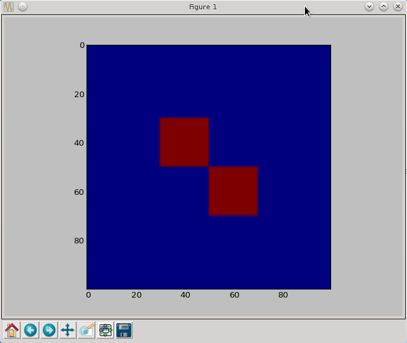Screen dimensions: 407x343
Task: Go forward to the next view
Action: pyautogui.click(x=49, y=330)
